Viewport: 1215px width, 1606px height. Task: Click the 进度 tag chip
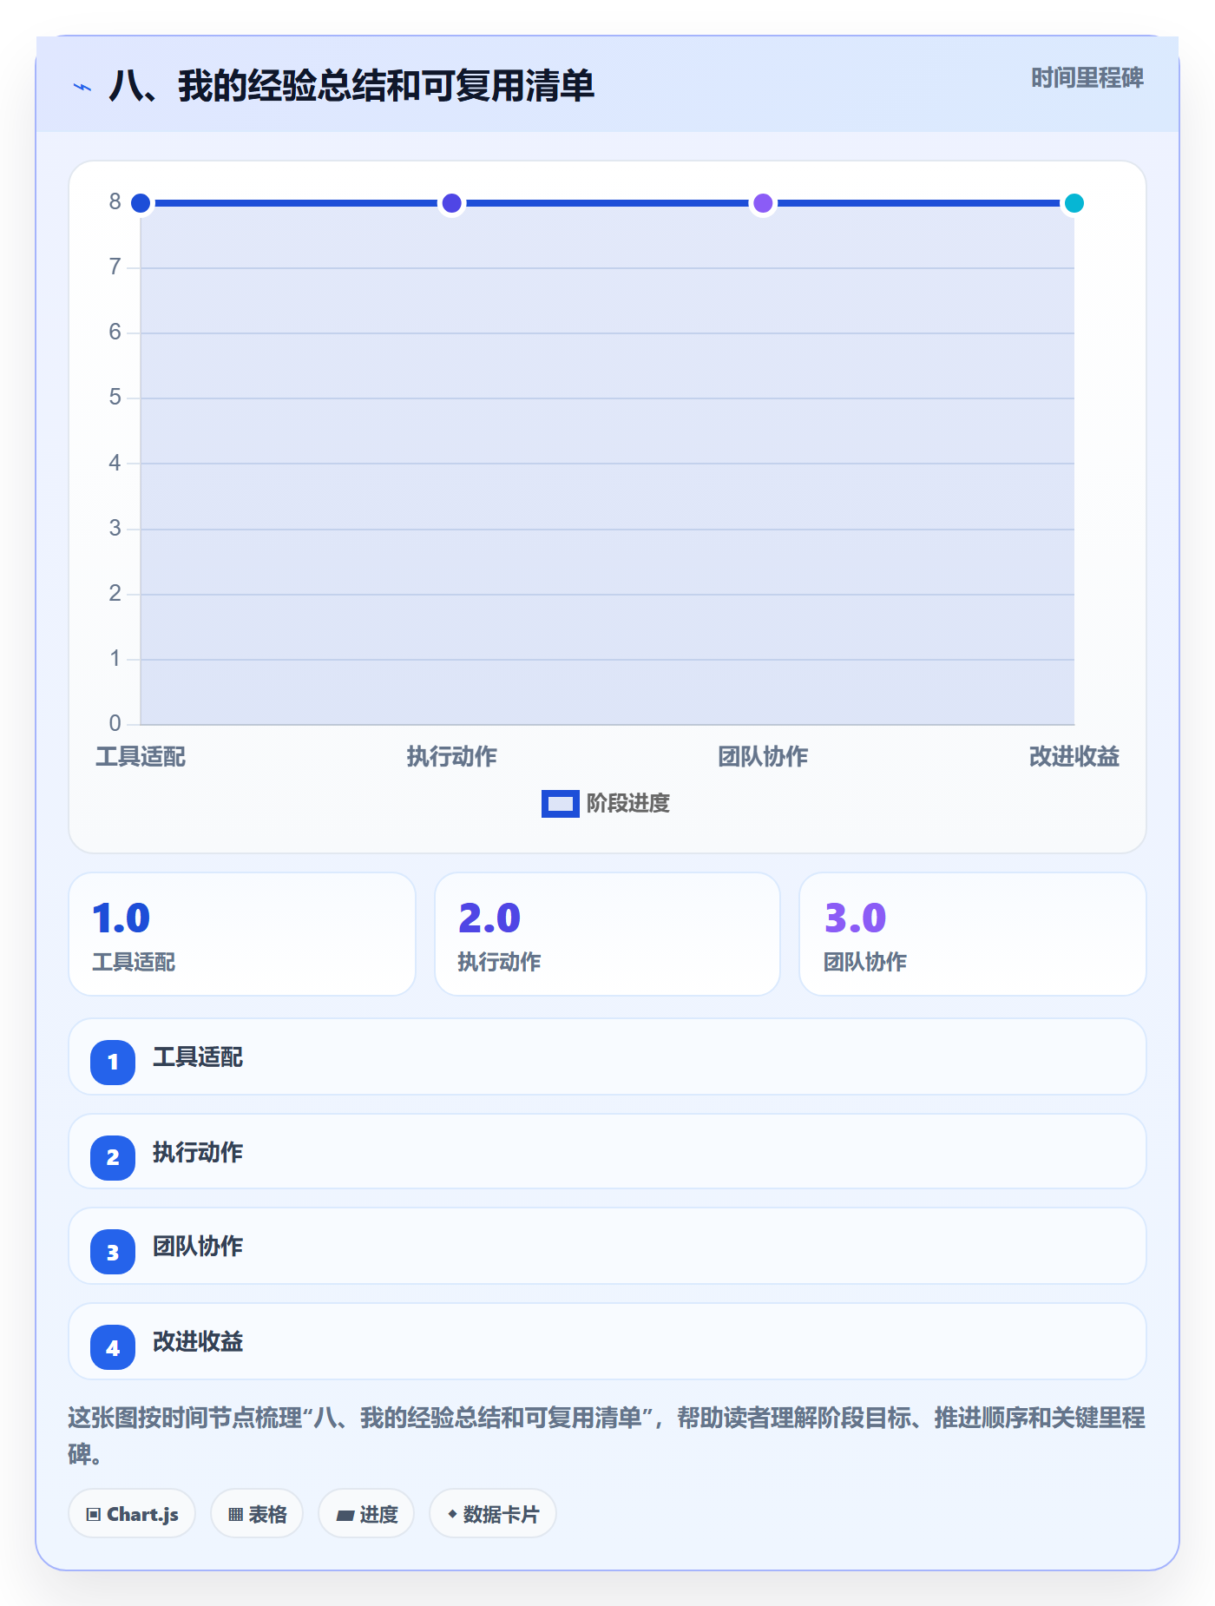366,1514
